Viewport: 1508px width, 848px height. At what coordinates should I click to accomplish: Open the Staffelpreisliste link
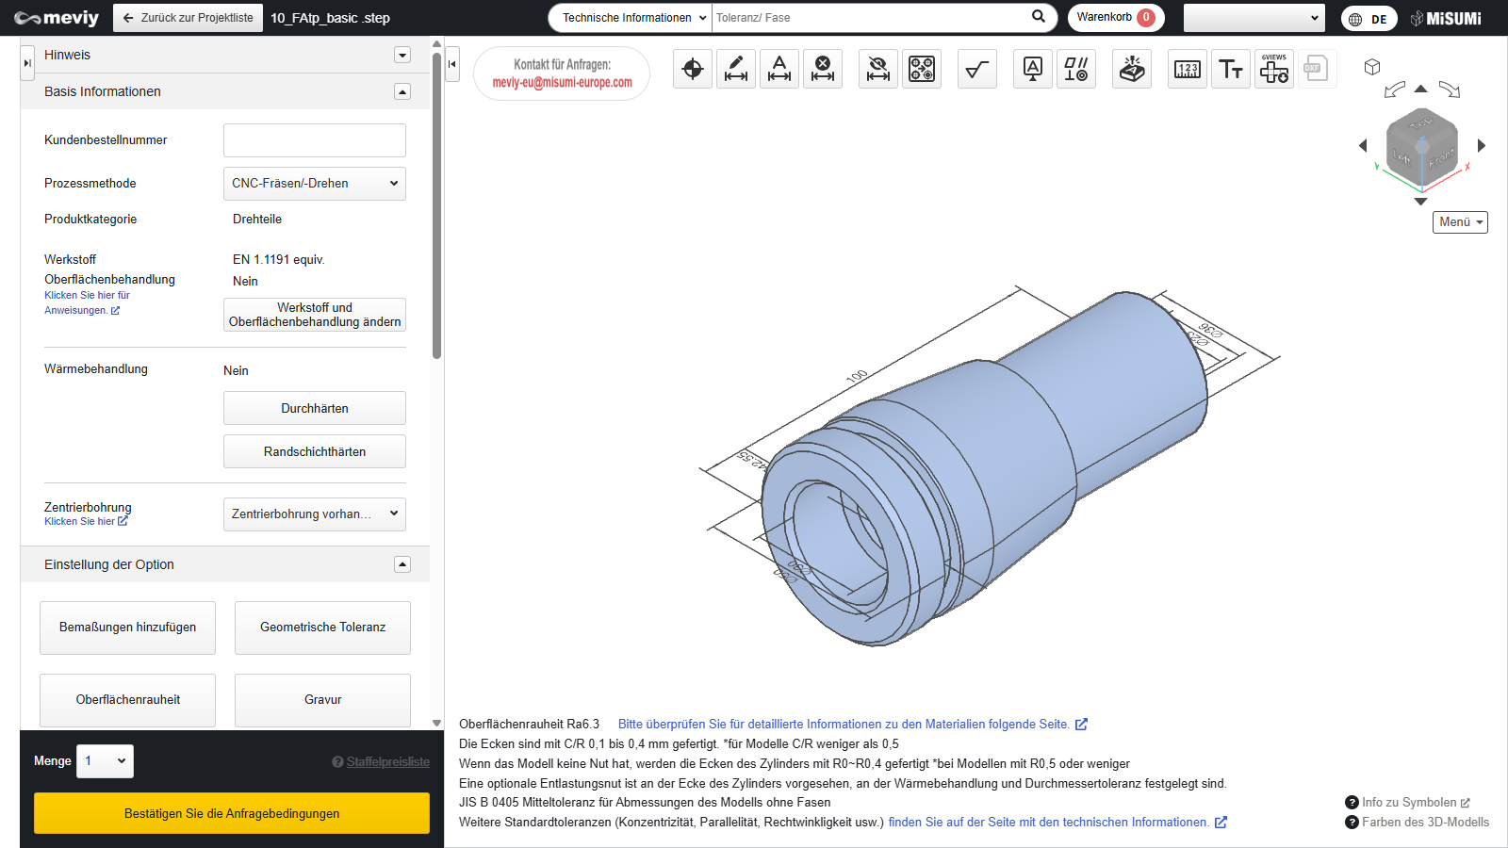[387, 762]
